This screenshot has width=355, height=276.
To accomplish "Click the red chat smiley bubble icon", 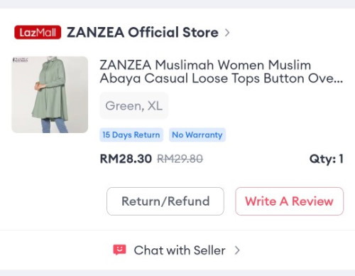I will (x=119, y=250).
